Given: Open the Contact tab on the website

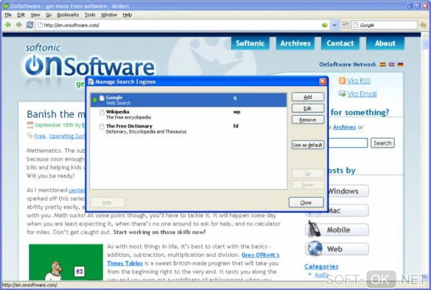Looking at the screenshot, I should [340, 44].
